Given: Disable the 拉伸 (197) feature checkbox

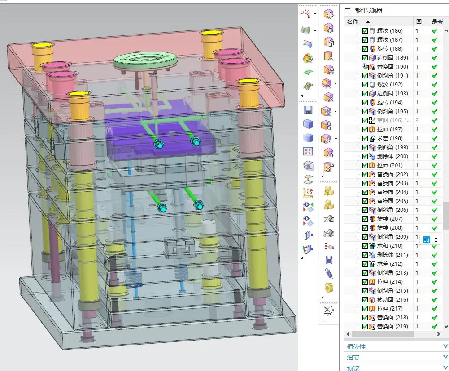Looking at the screenshot, I should (x=364, y=129).
